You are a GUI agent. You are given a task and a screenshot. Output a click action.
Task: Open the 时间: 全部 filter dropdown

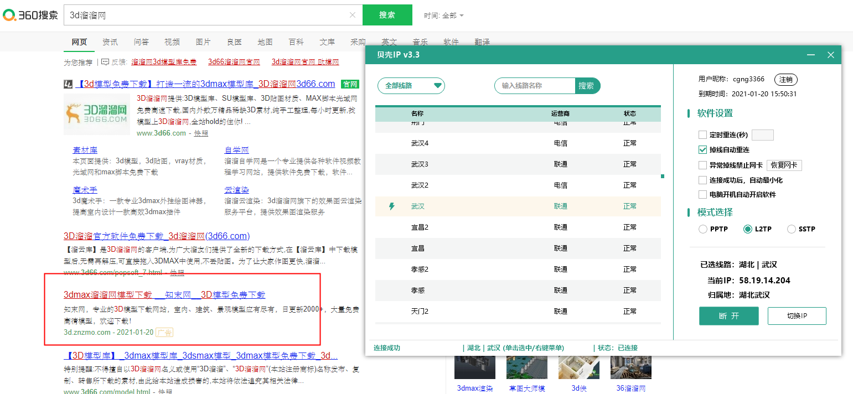[x=444, y=15]
